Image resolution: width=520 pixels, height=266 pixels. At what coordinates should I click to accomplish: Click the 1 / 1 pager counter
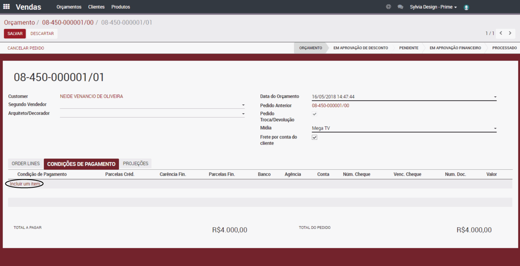pos(490,33)
